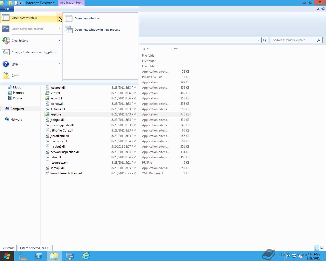Click the Close folder icon in menu
This screenshot has height=261, width=326.
tap(6, 75)
